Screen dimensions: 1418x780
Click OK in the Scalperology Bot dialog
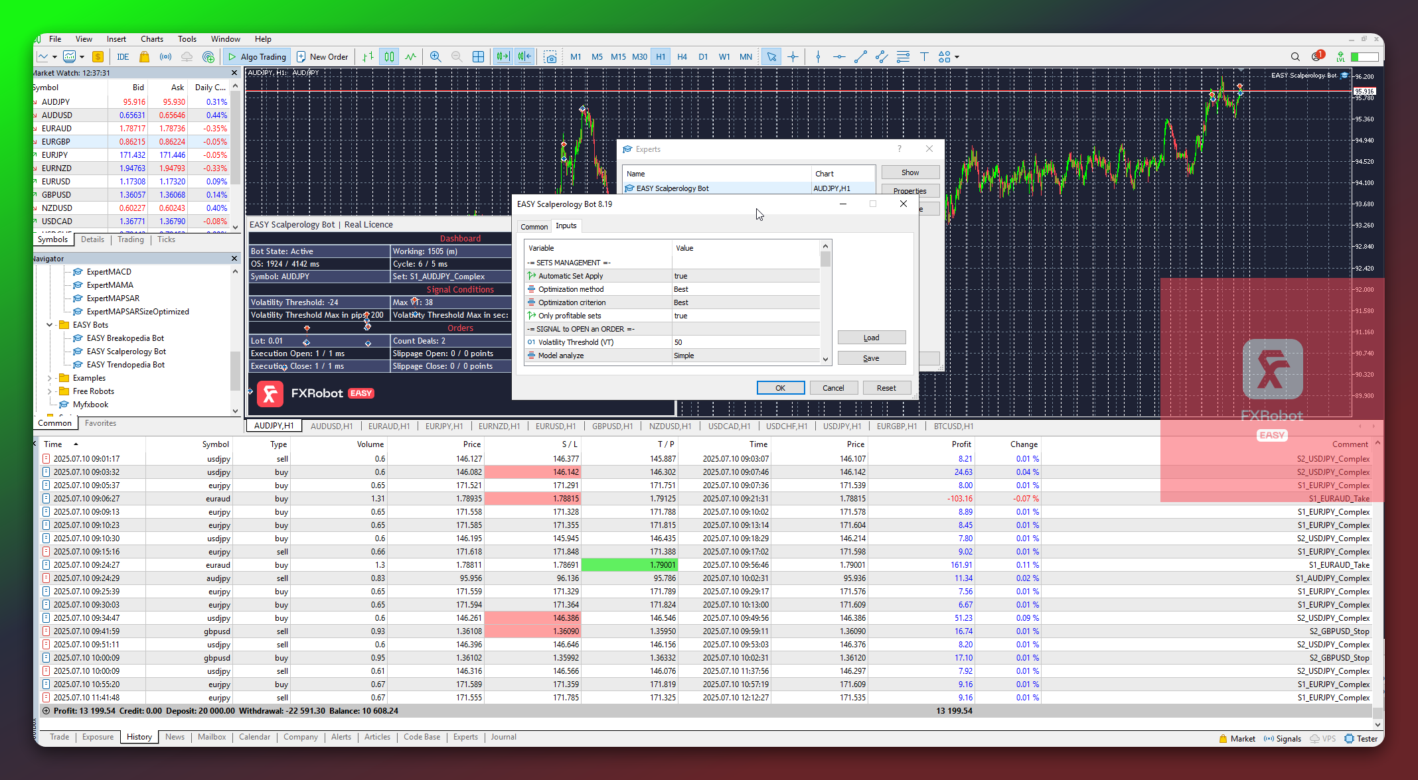780,388
